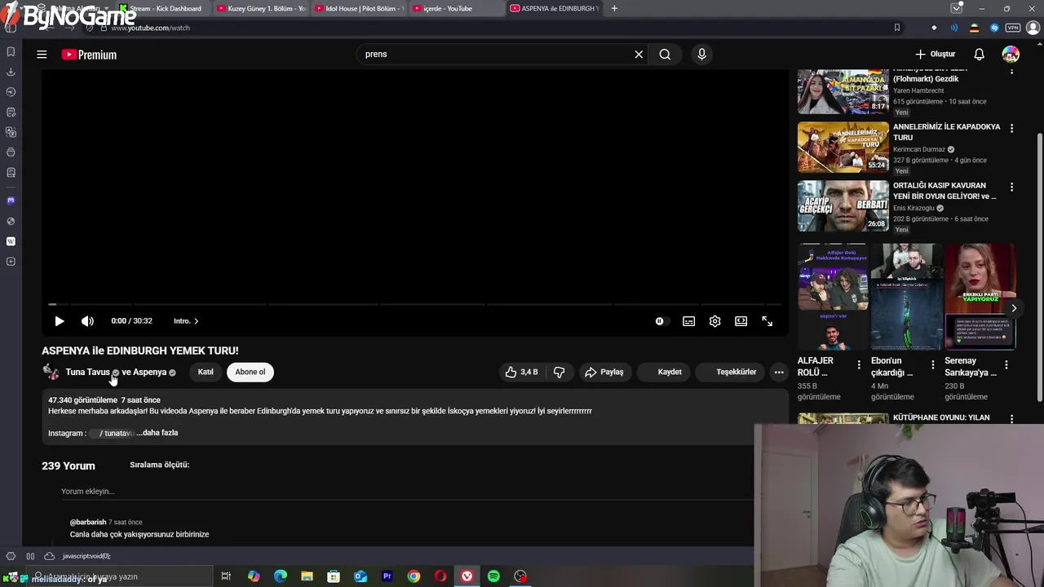Open the YouTube account avatar menu
This screenshot has height=587, width=1044.
(1011, 54)
